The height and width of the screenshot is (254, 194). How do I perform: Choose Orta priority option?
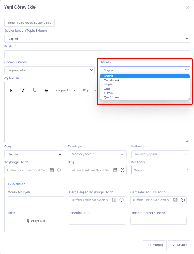click(145, 89)
